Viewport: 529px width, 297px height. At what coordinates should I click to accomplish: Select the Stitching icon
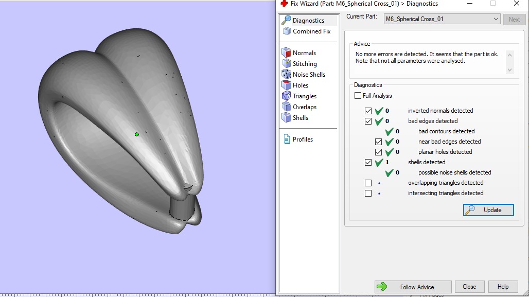point(286,63)
